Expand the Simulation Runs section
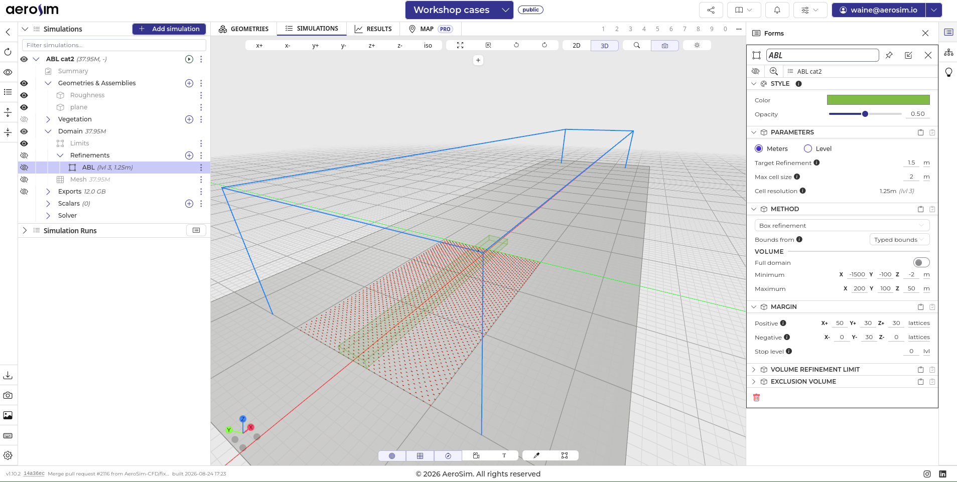This screenshot has width=957, height=482. click(25, 230)
